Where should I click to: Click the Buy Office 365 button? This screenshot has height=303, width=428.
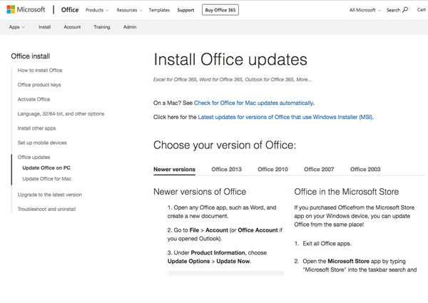point(220,10)
